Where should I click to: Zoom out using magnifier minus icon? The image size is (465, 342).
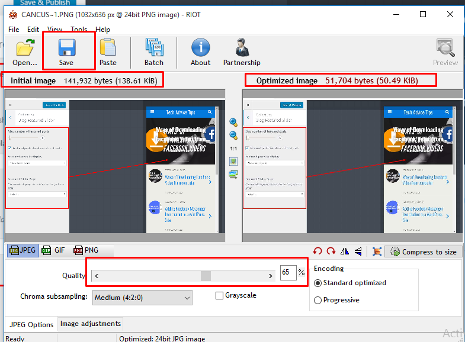233,135
